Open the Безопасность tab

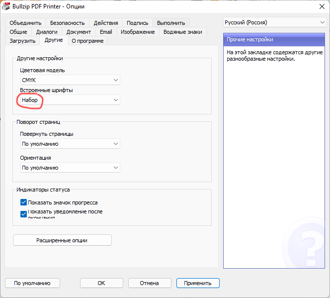click(x=68, y=23)
